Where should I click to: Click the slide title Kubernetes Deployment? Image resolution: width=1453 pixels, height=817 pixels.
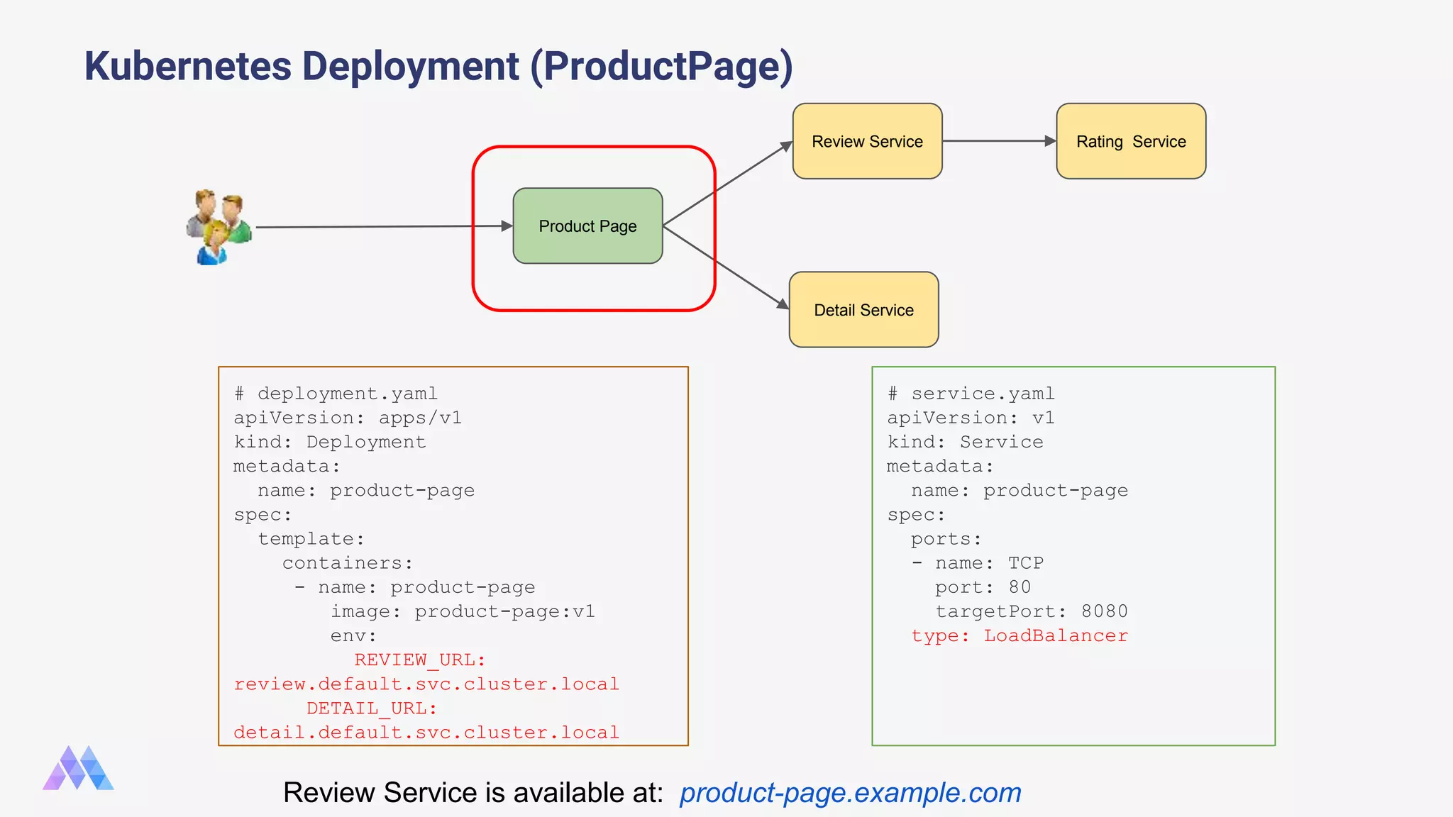(438, 66)
